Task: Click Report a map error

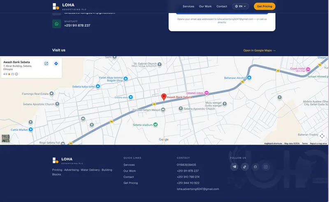Action: coord(318,143)
